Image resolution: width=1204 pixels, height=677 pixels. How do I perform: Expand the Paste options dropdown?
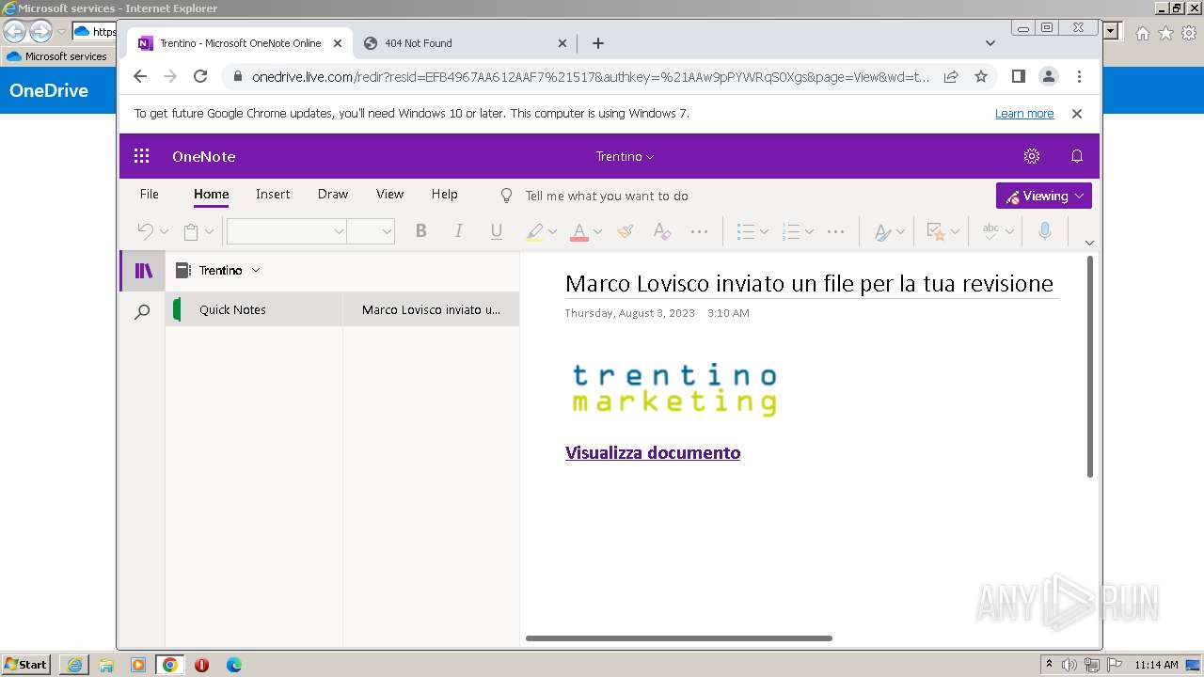coord(209,231)
